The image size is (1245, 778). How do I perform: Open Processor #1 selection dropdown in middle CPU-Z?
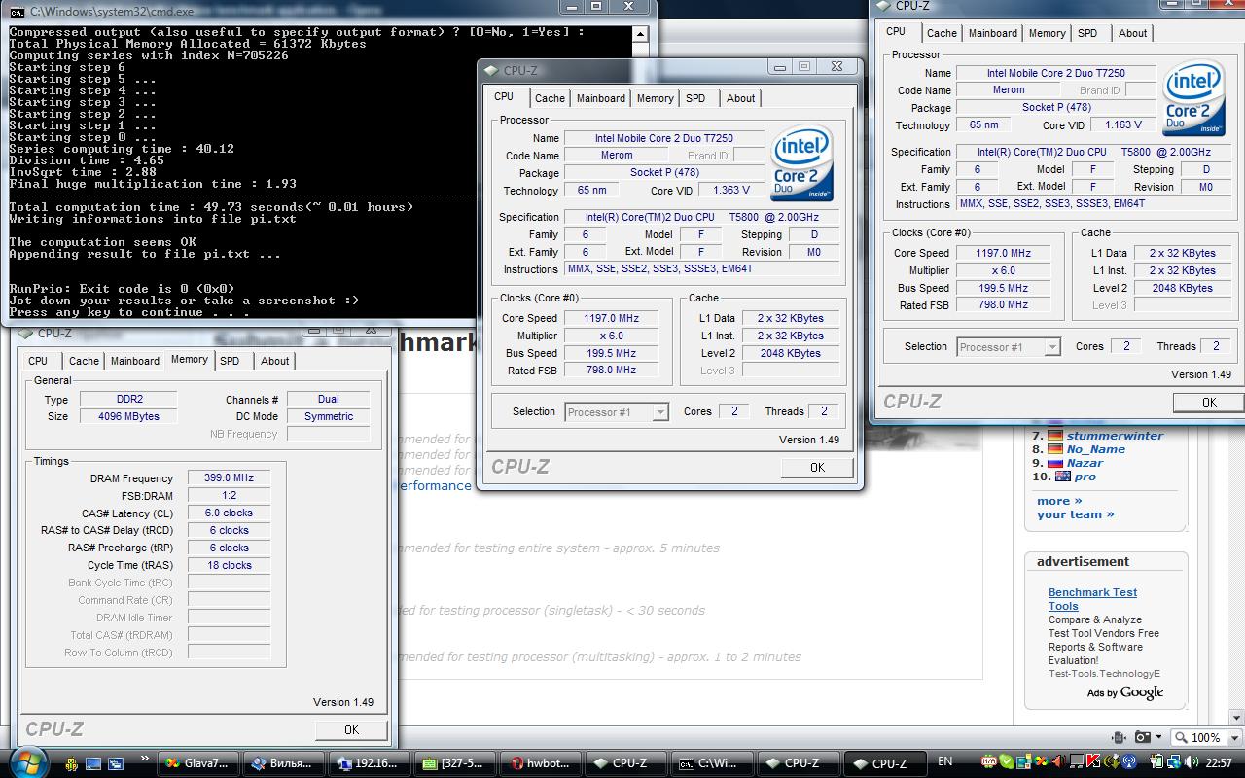(617, 412)
